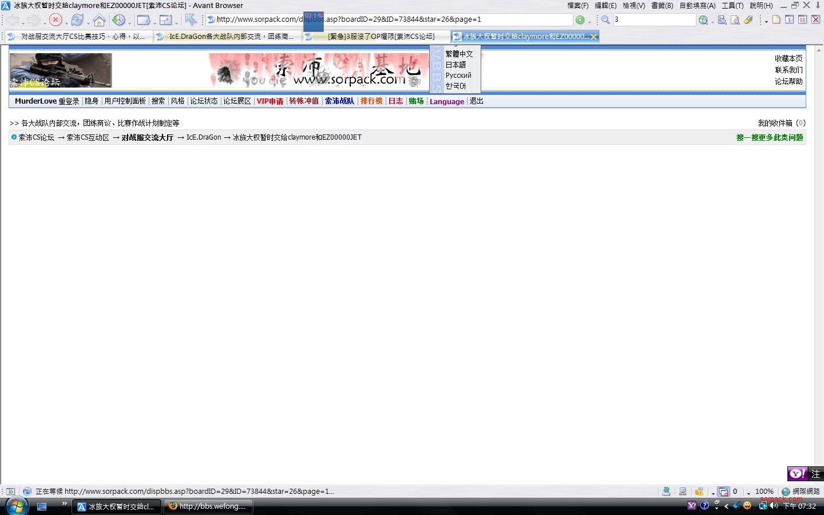Click in the search input field
This screenshot has width=824, height=515.
pos(653,19)
